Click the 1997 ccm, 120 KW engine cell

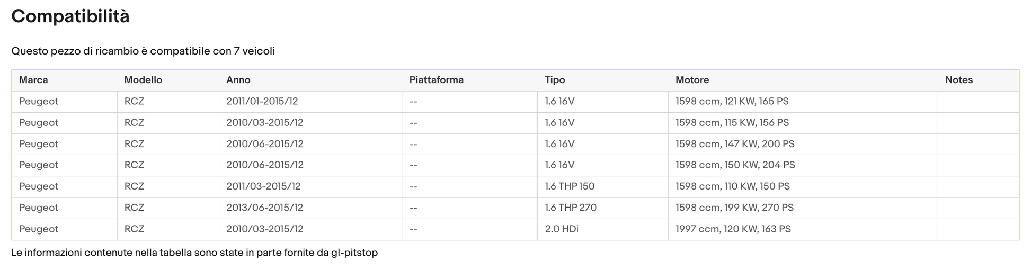pyautogui.click(x=803, y=229)
